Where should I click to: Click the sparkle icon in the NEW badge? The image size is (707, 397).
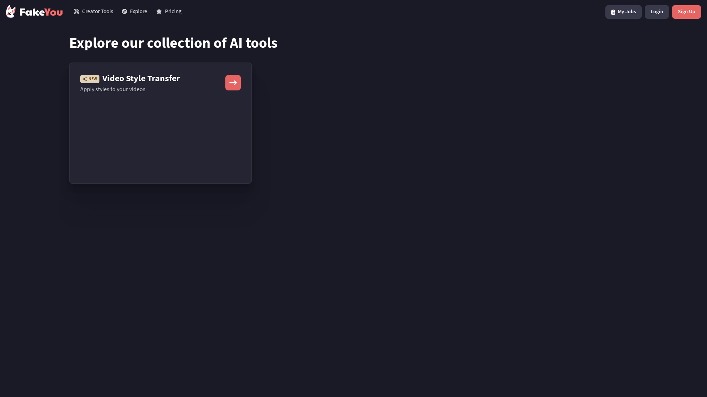pyautogui.click(x=85, y=79)
